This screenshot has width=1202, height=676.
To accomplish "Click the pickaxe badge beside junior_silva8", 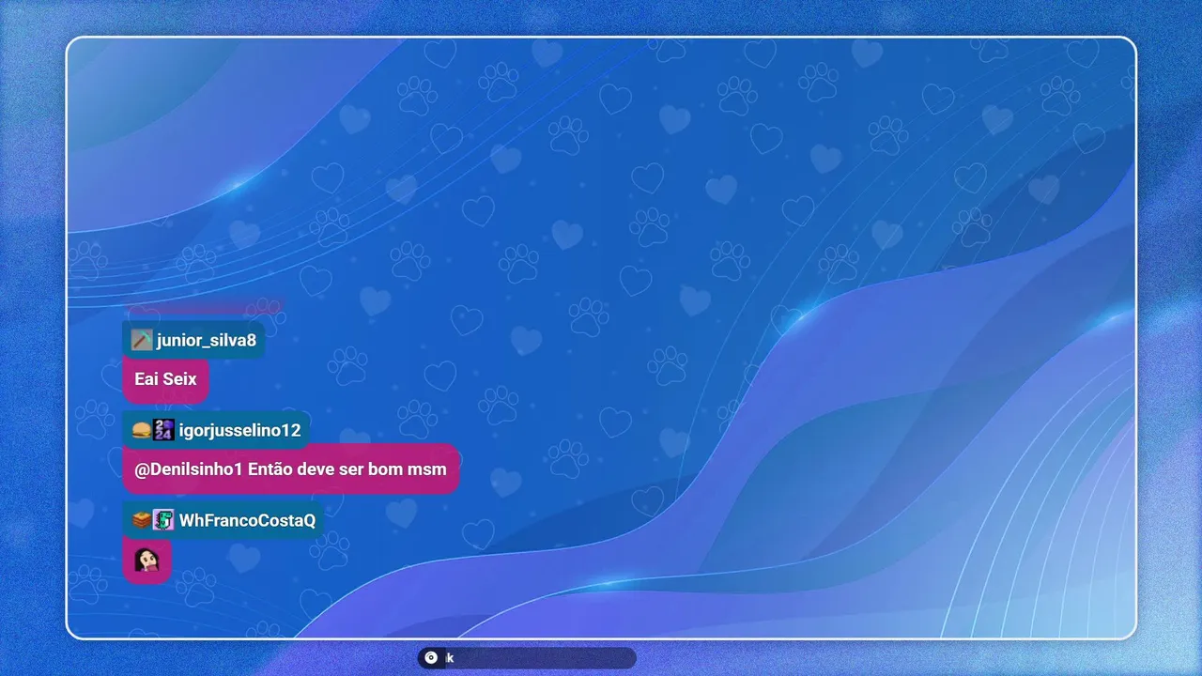I will (x=142, y=340).
